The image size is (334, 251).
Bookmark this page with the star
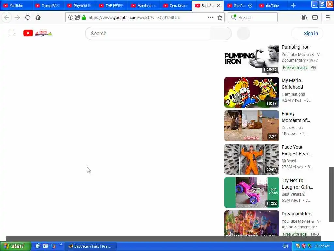coord(220,17)
